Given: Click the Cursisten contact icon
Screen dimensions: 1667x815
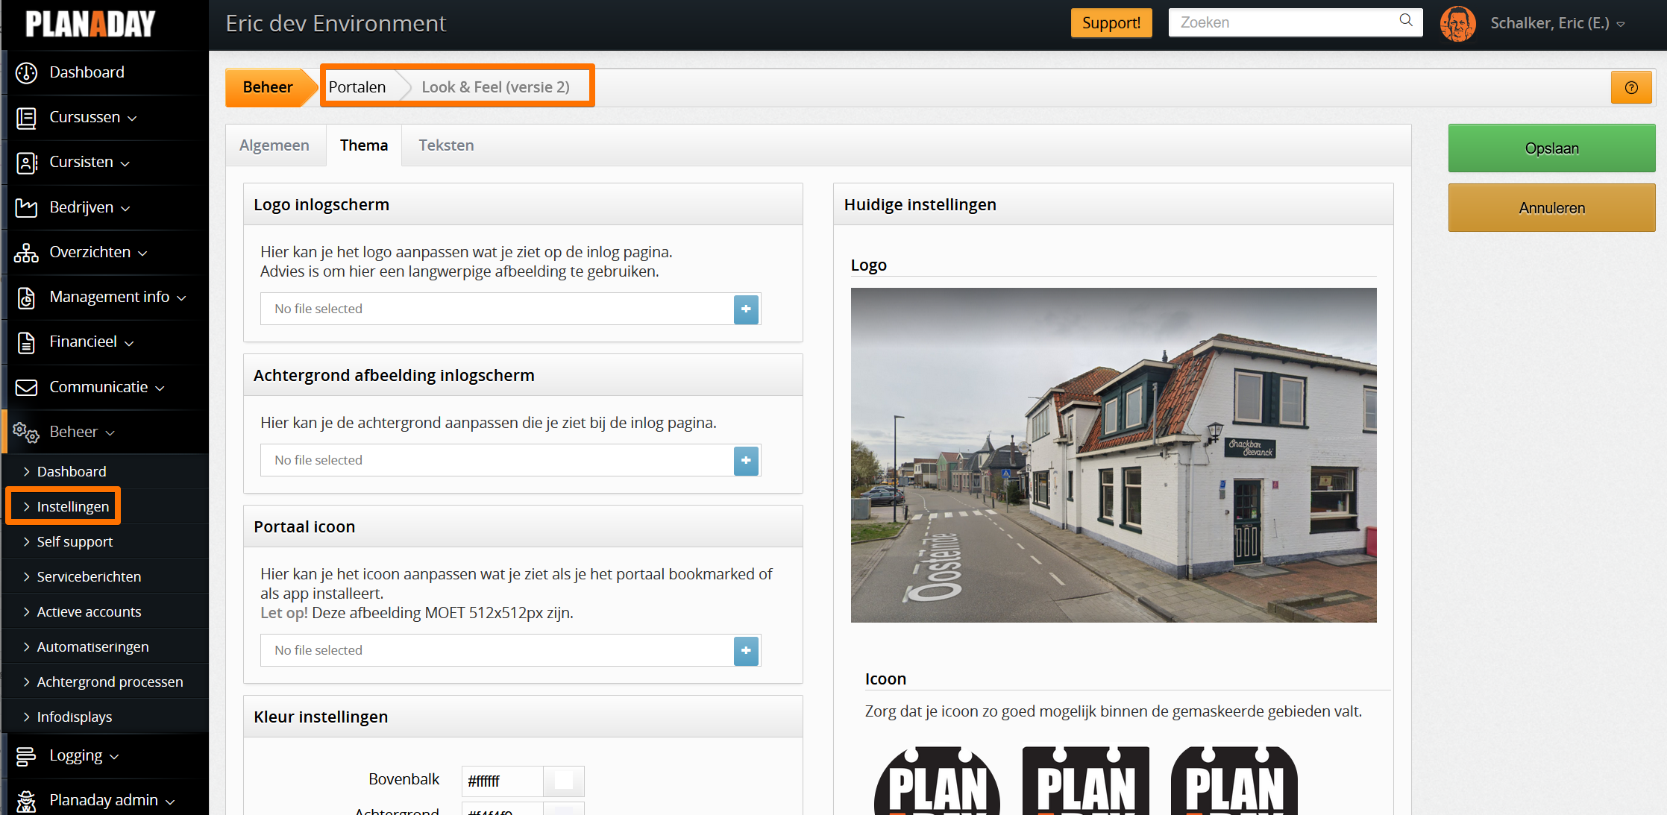Looking at the screenshot, I should coord(26,163).
